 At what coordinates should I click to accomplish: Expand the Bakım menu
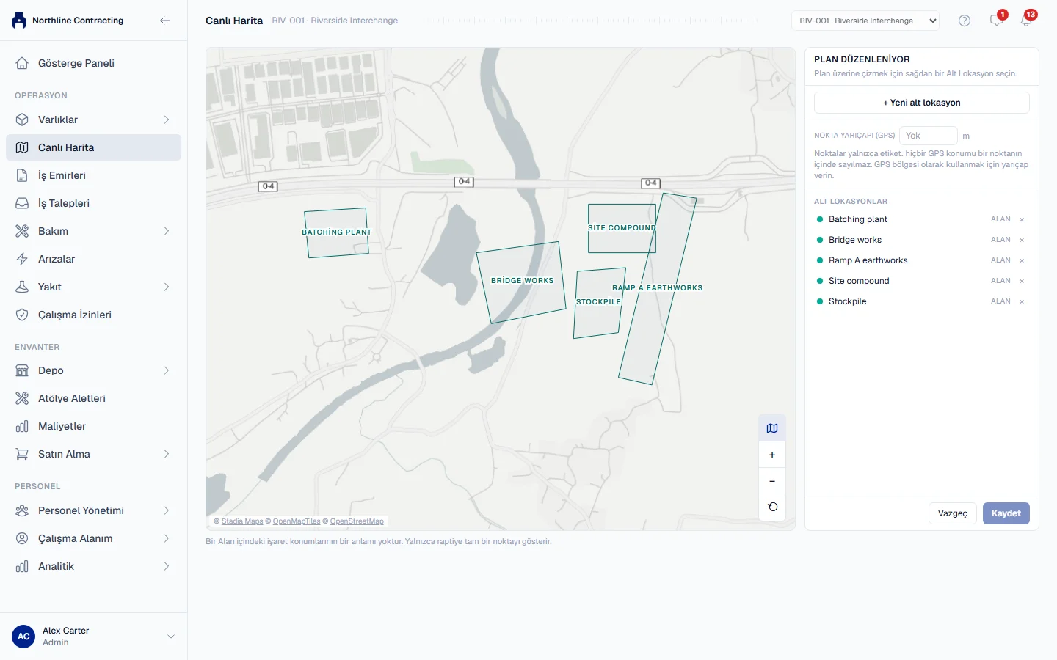point(167,231)
